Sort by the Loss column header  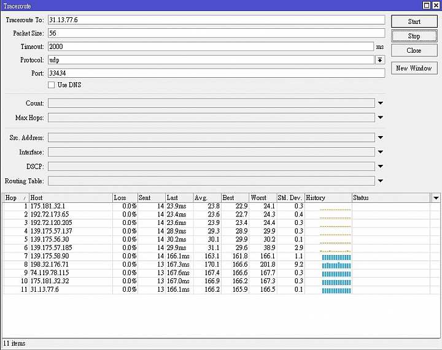(x=125, y=198)
